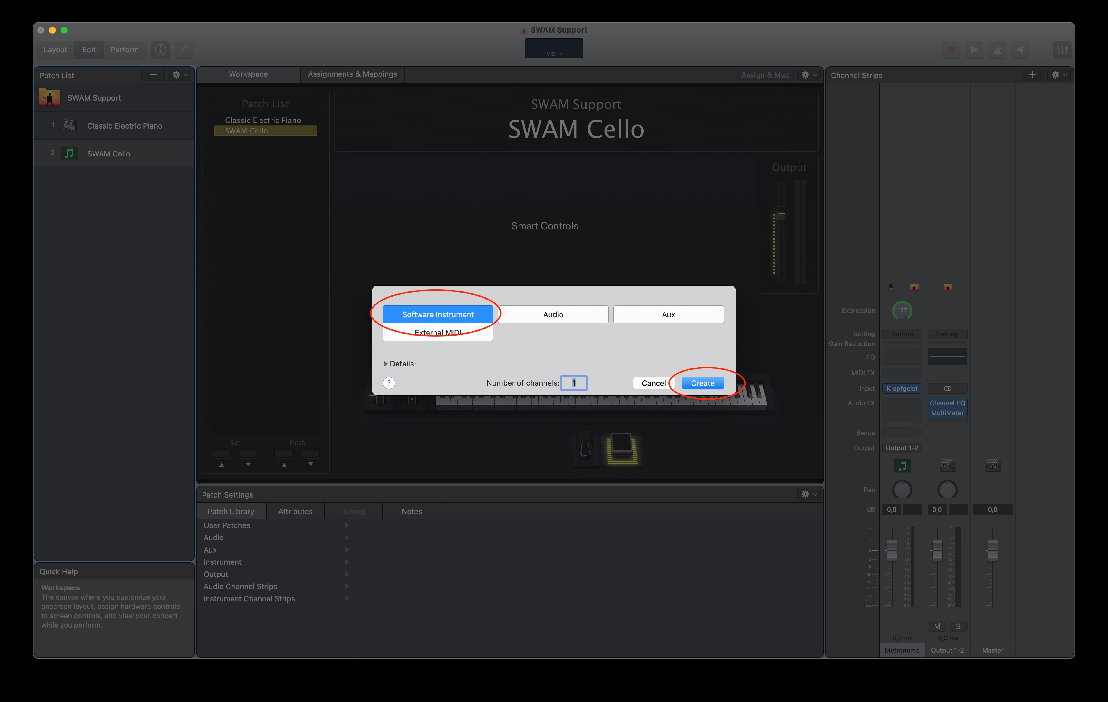Click the stereo link input icon on Output 1-2
The width and height of the screenshot is (1108, 702).
(x=947, y=389)
